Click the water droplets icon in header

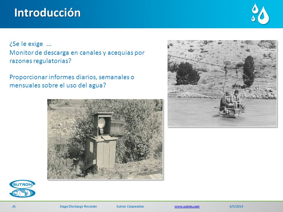[x=260, y=14]
